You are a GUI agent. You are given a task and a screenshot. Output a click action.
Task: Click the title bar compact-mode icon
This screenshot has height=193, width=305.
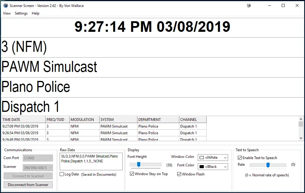(249, 5)
